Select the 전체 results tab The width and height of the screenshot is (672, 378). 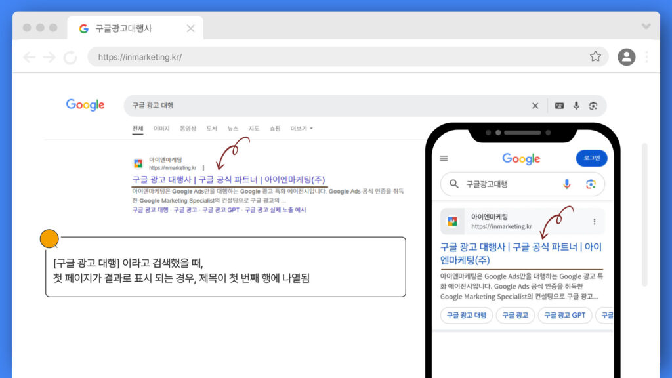click(x=138, y=129)
